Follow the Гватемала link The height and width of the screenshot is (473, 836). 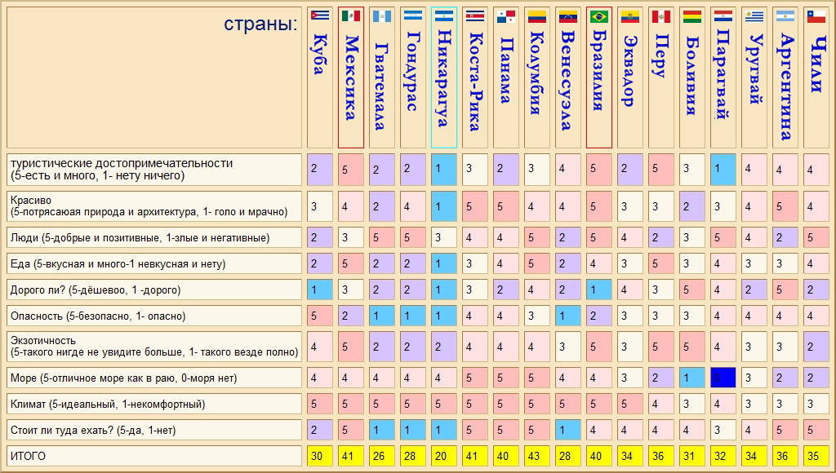(x=382, y=86)
